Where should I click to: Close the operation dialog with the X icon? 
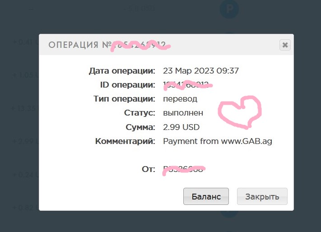pos(285,45)
